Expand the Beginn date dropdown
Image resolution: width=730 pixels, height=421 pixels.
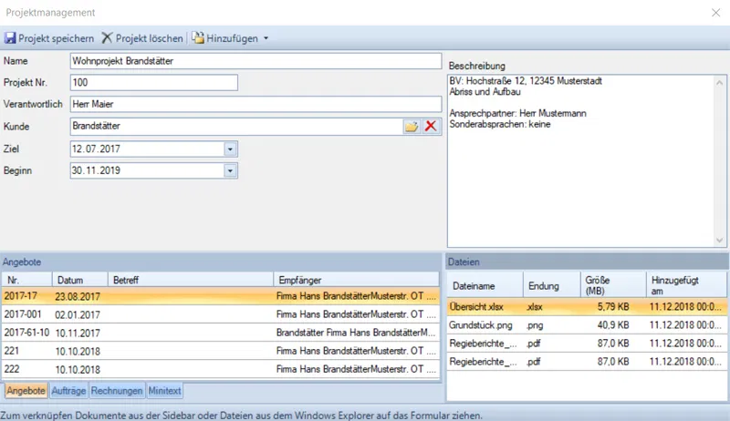click(230, 170)
